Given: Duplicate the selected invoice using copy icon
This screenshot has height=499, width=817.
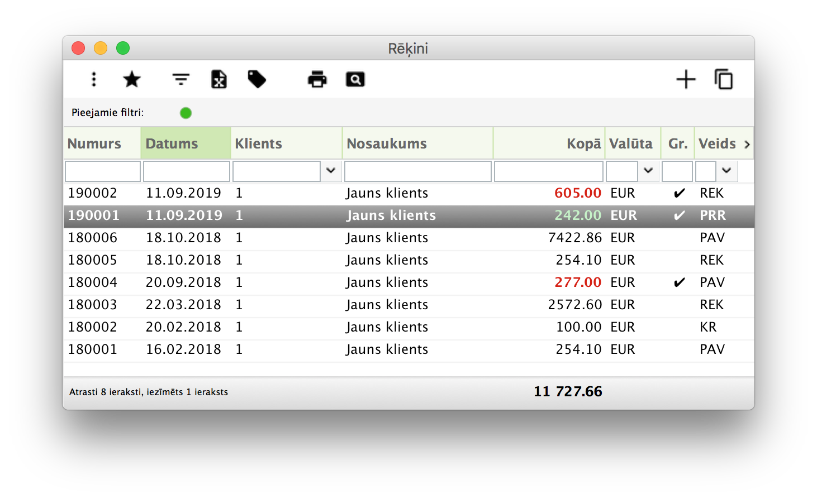Looking at the screenshot, I should 724,79.
